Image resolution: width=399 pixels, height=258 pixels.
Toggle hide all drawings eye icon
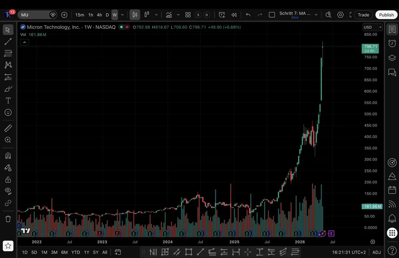[8, 191]
